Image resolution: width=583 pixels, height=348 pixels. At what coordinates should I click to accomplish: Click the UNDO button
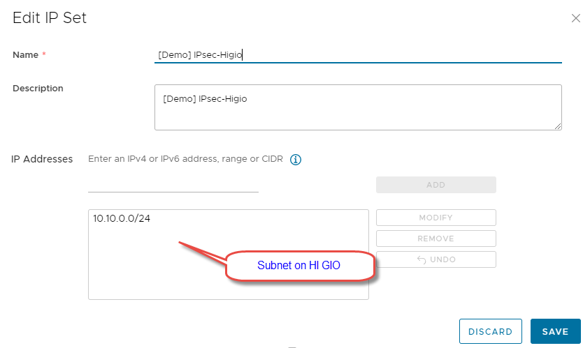click(436, 259)
